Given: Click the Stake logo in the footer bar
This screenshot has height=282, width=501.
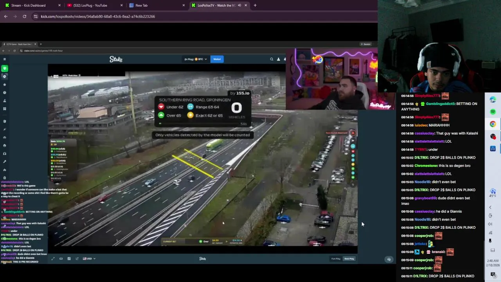Looking at the screenshot, I should point(202,258).
